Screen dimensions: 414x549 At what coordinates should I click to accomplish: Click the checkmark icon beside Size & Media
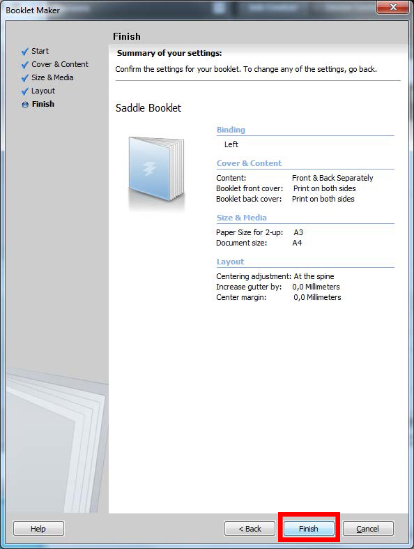(x=25, y=78)
